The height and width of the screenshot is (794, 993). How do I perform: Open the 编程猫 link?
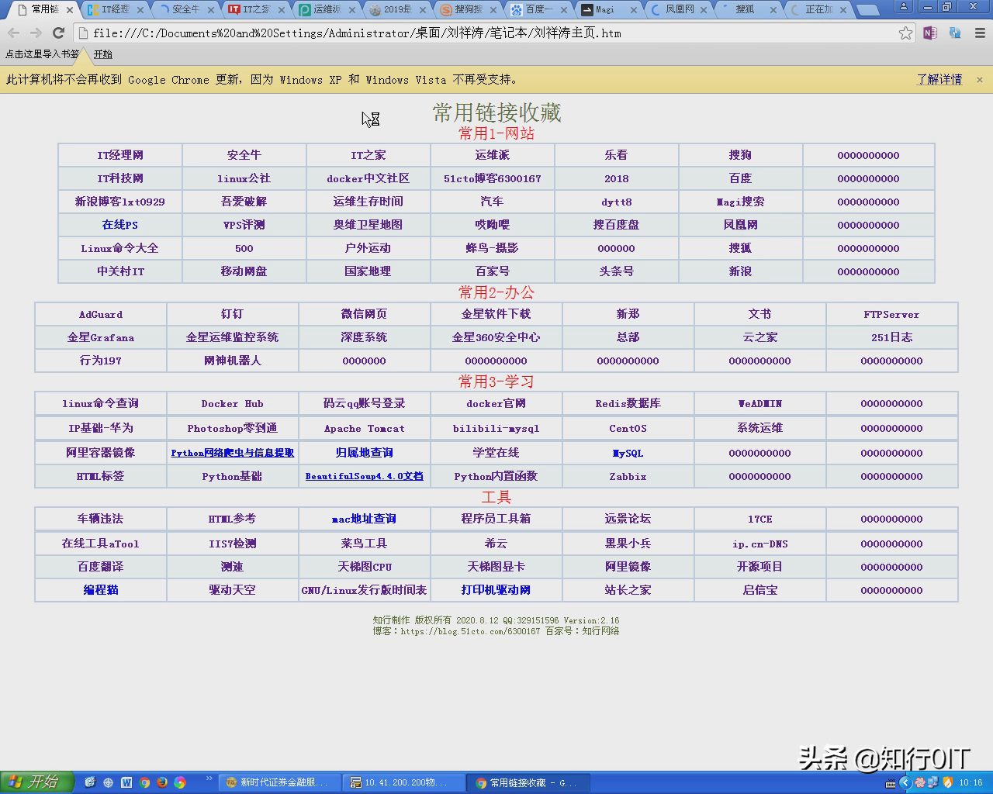tap(101, 590)
